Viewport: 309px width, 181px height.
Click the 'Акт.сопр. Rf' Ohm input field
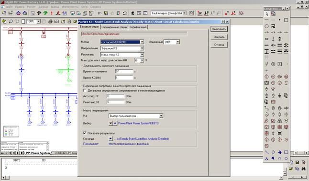tap(115, 96)
